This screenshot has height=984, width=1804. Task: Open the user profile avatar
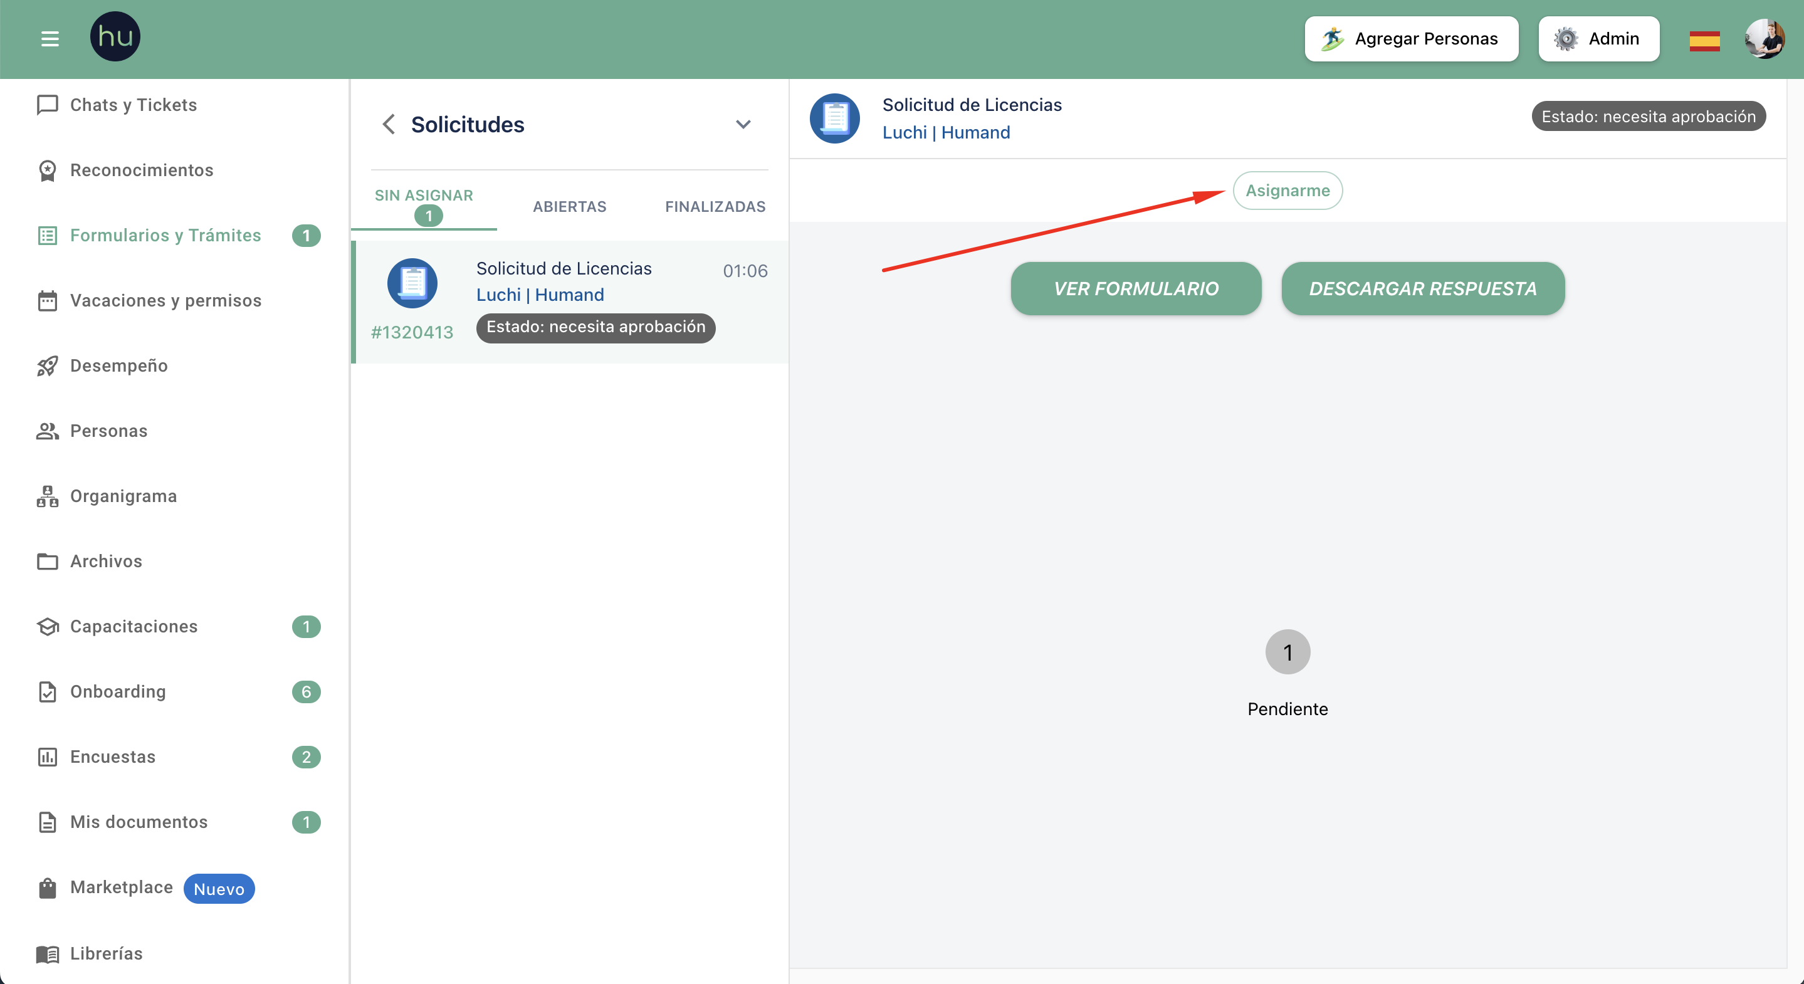(1765, 38)
